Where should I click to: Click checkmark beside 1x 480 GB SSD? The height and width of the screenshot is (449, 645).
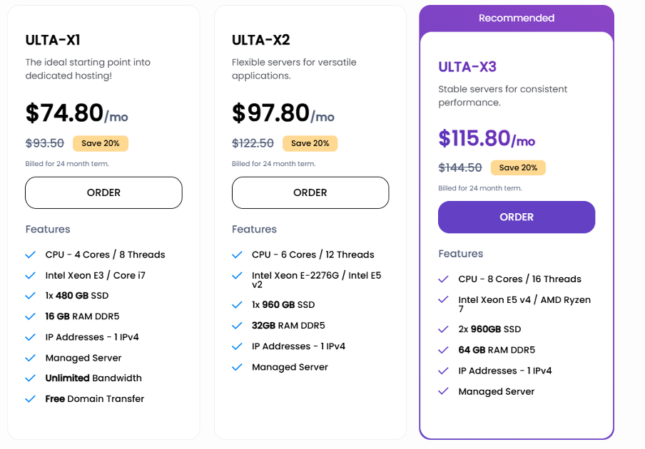30,295
